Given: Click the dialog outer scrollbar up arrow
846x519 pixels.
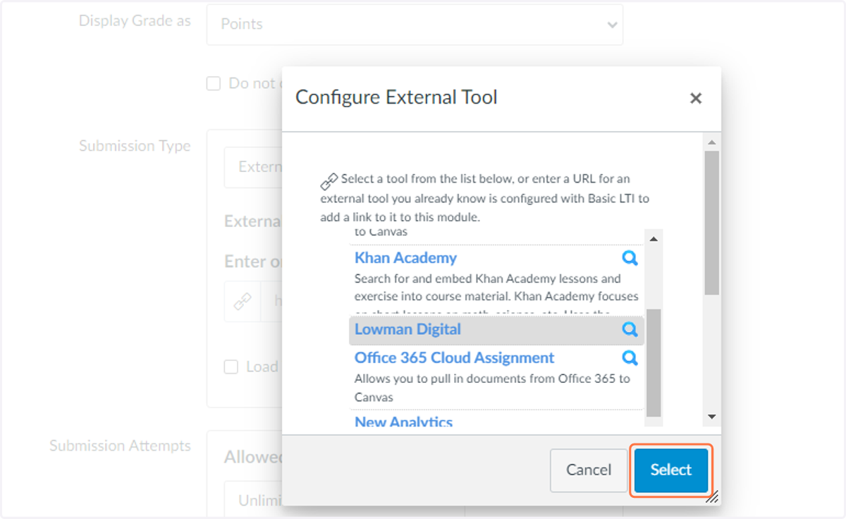Looking at the screenshot, I should pos(711,142).
